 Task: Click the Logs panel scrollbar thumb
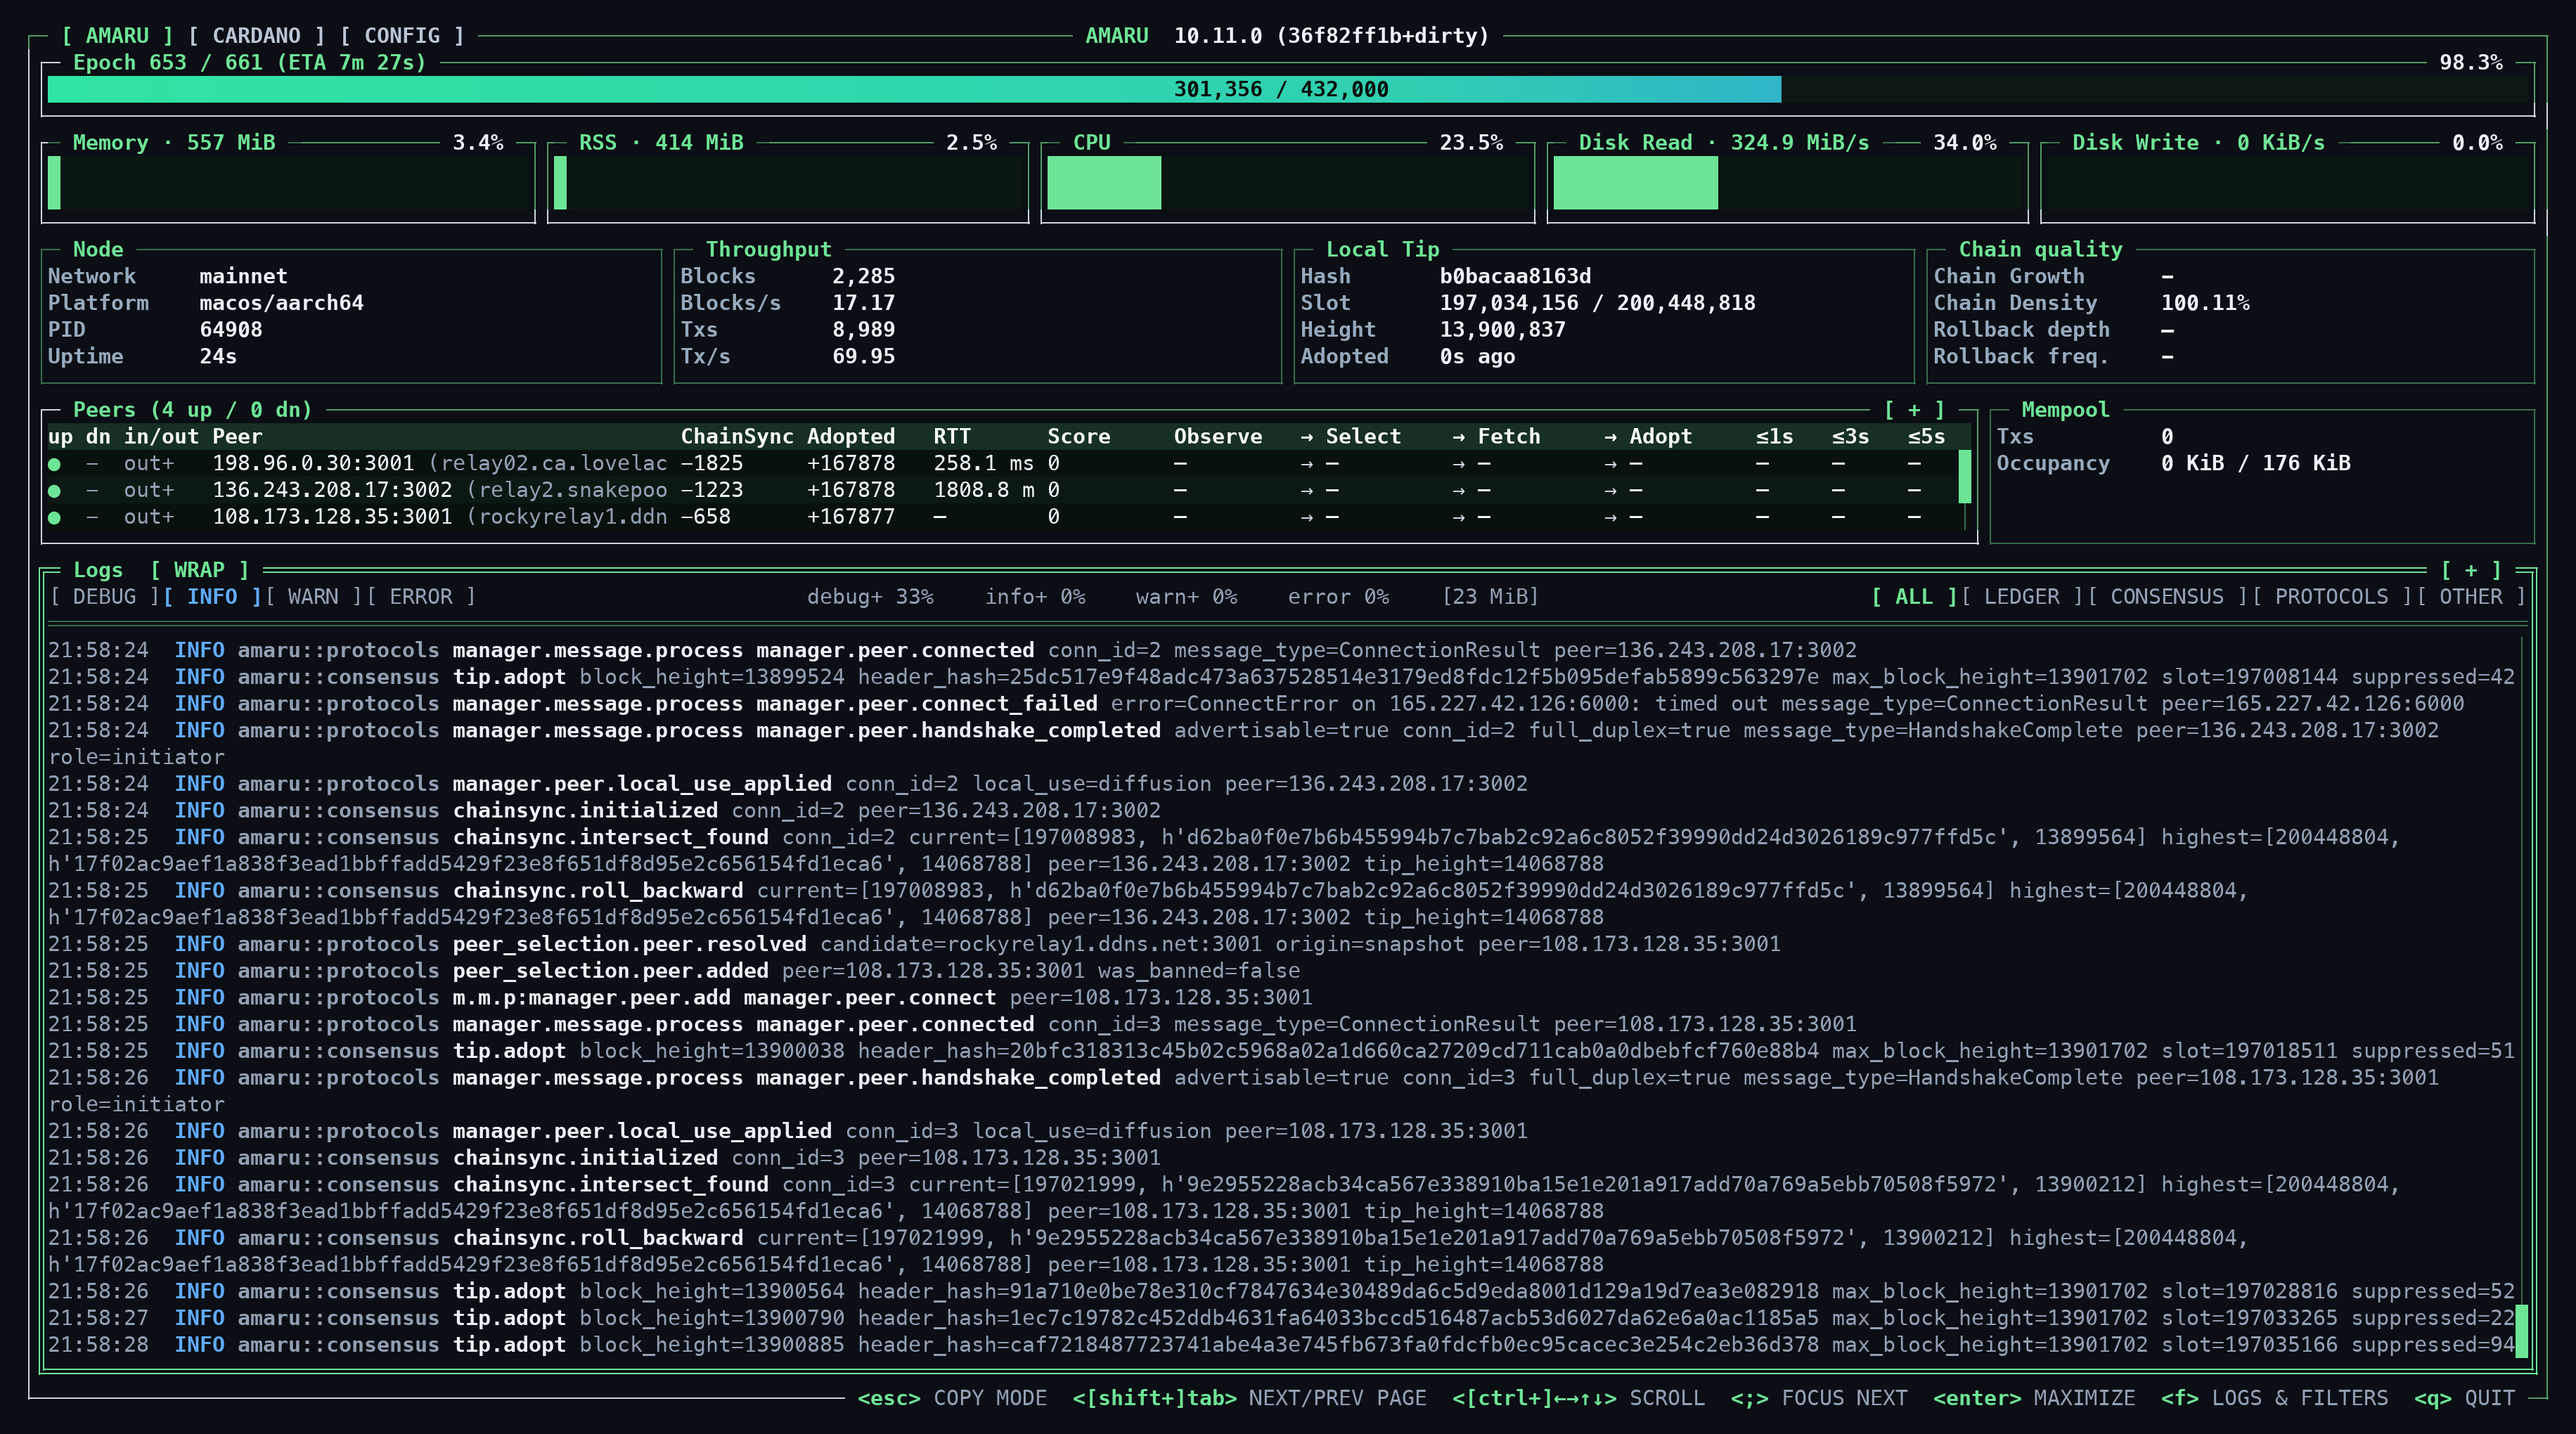(2521, 1331)
